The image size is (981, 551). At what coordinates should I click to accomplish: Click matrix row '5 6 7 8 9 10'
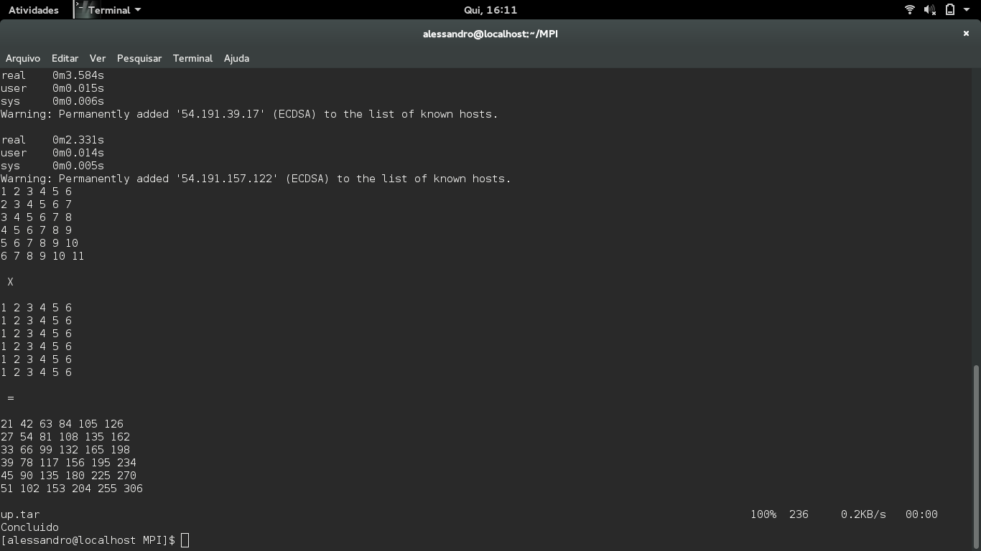pos(39,243)
